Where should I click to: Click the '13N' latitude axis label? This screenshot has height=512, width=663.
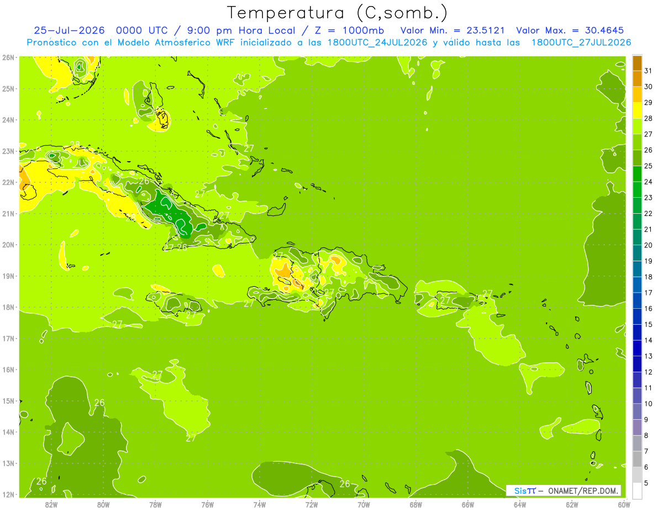pyautogui.click(x=8, y=463)
